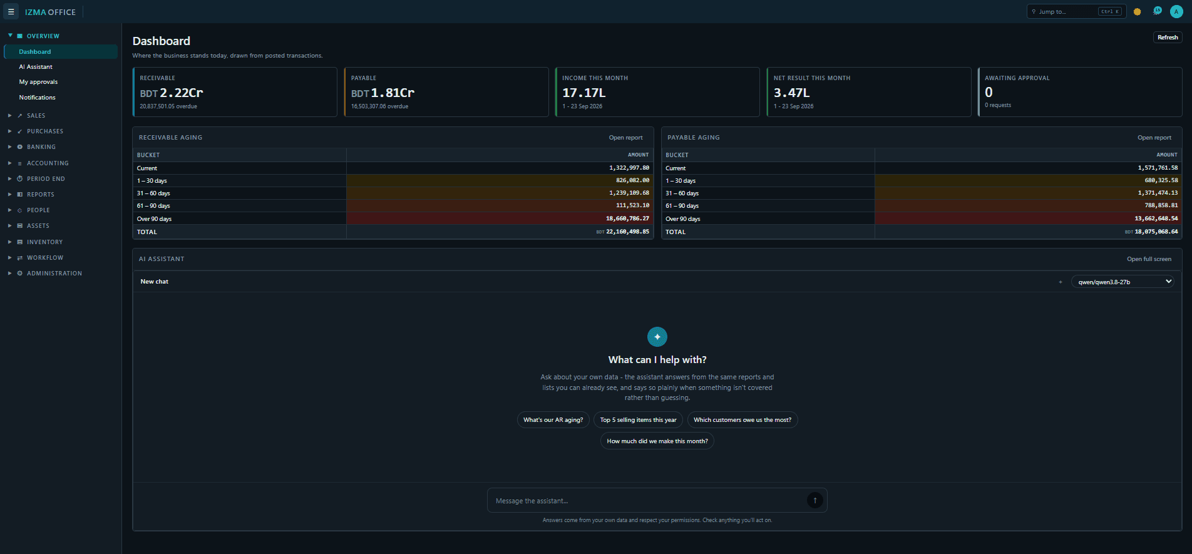The width and height of the screenshot is (1192, 554).
Task: Click receivable Current amount 1,322,997.80
Action: [x=629, y=168]
